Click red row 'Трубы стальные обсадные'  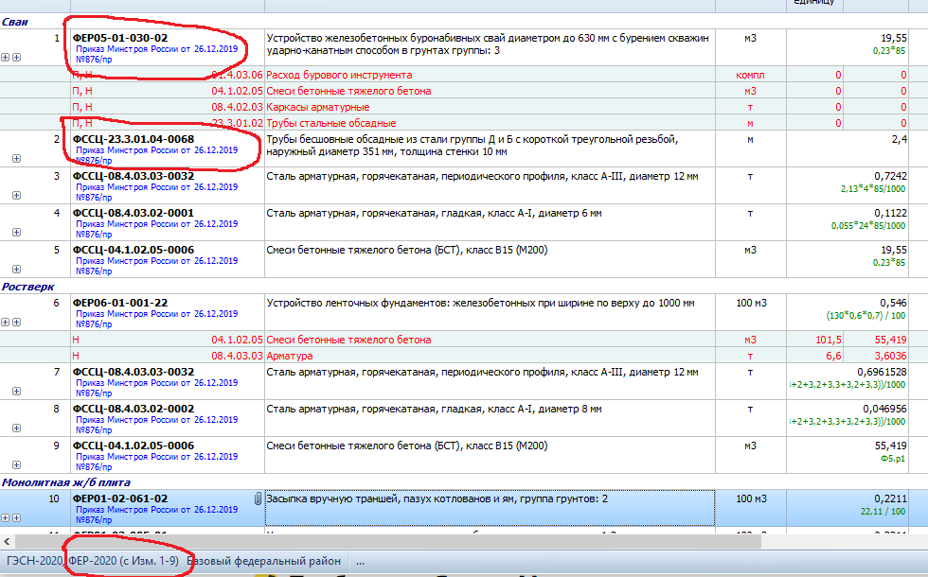tap(331, 123)
